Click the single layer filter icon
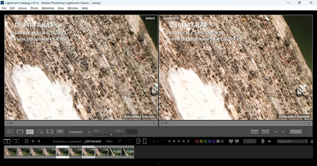 [269, 141]
